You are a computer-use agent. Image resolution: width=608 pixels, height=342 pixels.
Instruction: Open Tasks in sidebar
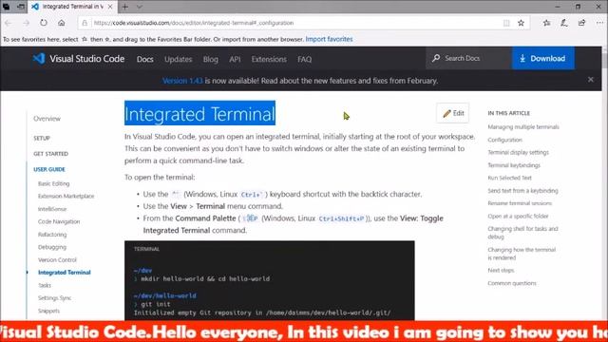tap(45, 285)
